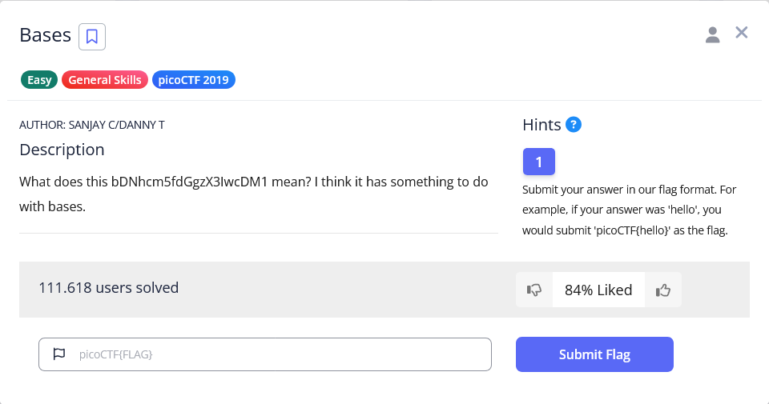Open the user profile icon
Viewport: 769px width, 404px height.
712,34
